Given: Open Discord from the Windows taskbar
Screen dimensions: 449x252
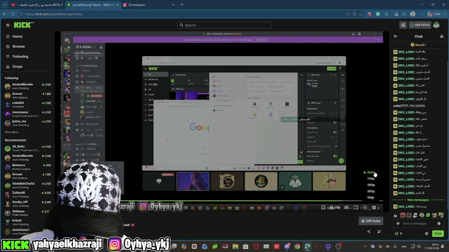Looking at the screenshot, I should pyautogui.click(x=287, y=246).
